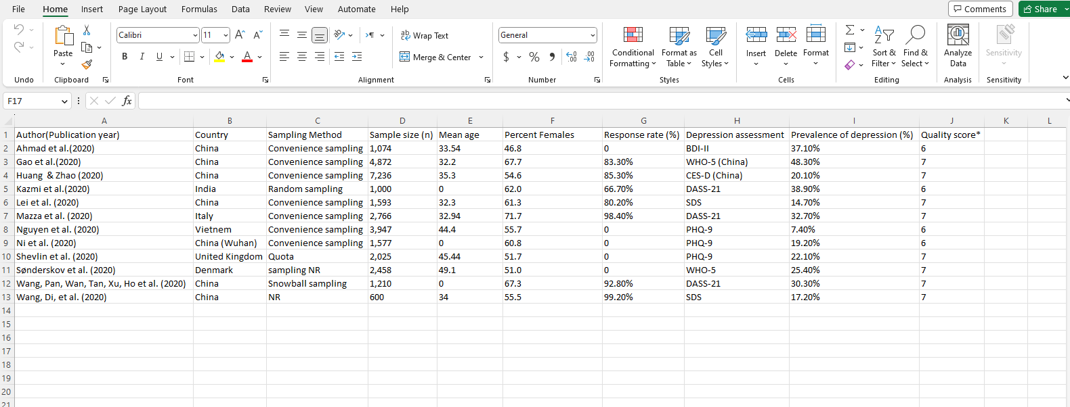This screenshot has height=407, width=1070.
Task: Open Find & Select
Action: (x=915, y=45)
